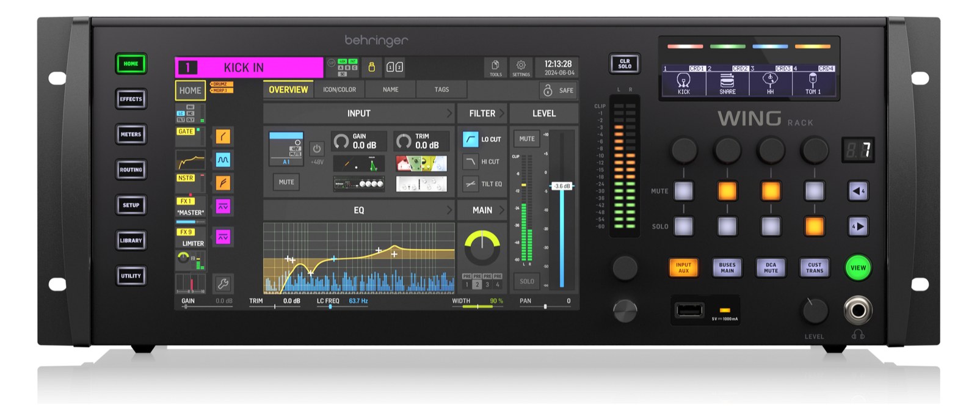Toggle the SAFE lock button

pos(558,90)
